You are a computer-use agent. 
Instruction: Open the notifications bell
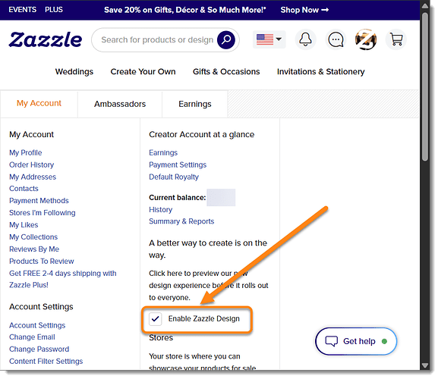click(306, 39)
